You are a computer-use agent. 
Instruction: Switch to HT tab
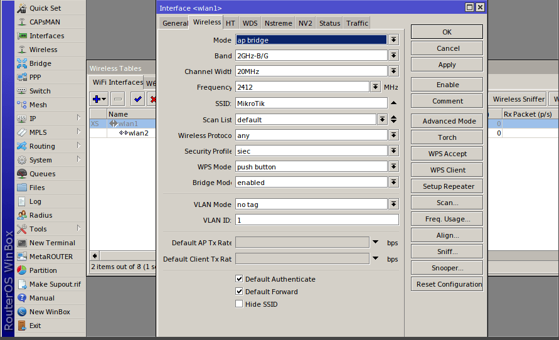click(x=230, y=23)
